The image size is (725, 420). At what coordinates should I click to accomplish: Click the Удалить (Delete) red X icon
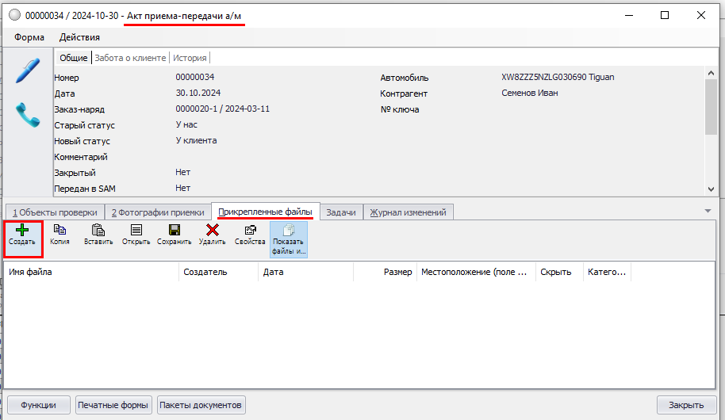click(212, 231)
